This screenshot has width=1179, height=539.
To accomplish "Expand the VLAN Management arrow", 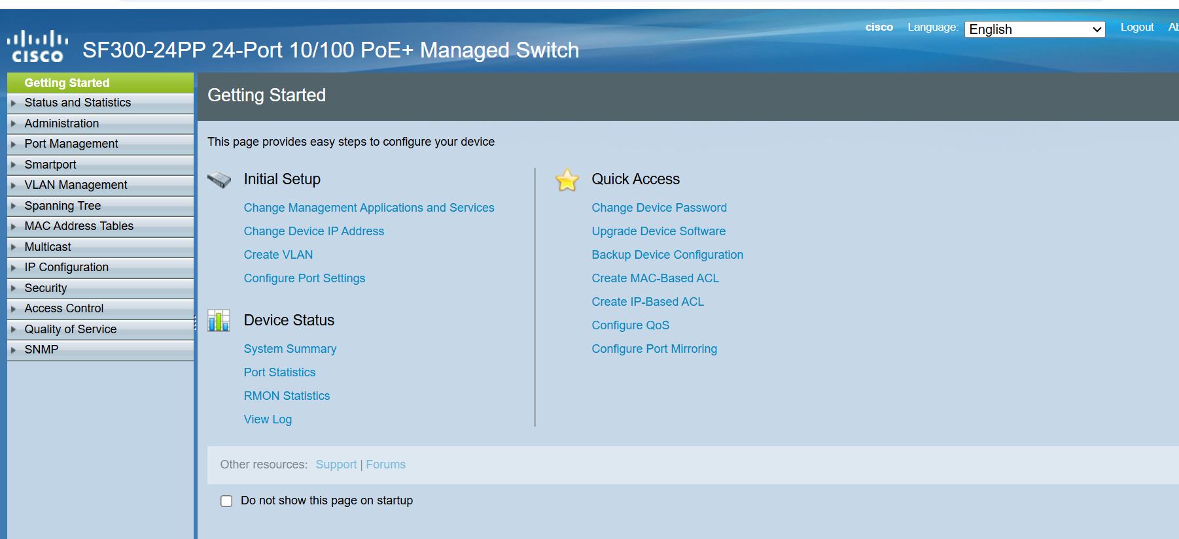I will [13, 186].
